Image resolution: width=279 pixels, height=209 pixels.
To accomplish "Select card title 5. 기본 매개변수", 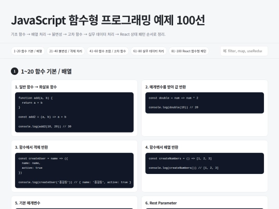I will coord(27,203).
